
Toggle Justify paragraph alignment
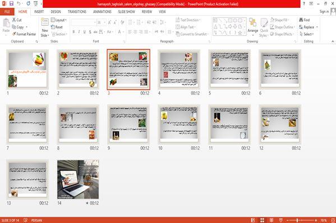(x=146, y=32)
